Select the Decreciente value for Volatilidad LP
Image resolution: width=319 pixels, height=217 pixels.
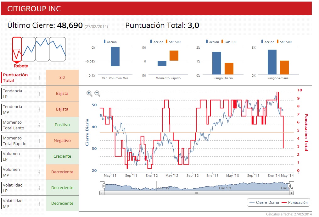pos(62,187)
